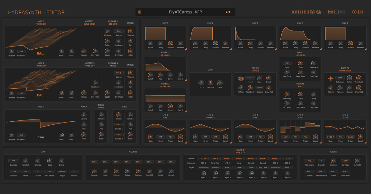The height and width of the screenshot is (194, 371).
Task: Toggle OSC 1 Bit Redux Off button
Action: tap(21, 51)
